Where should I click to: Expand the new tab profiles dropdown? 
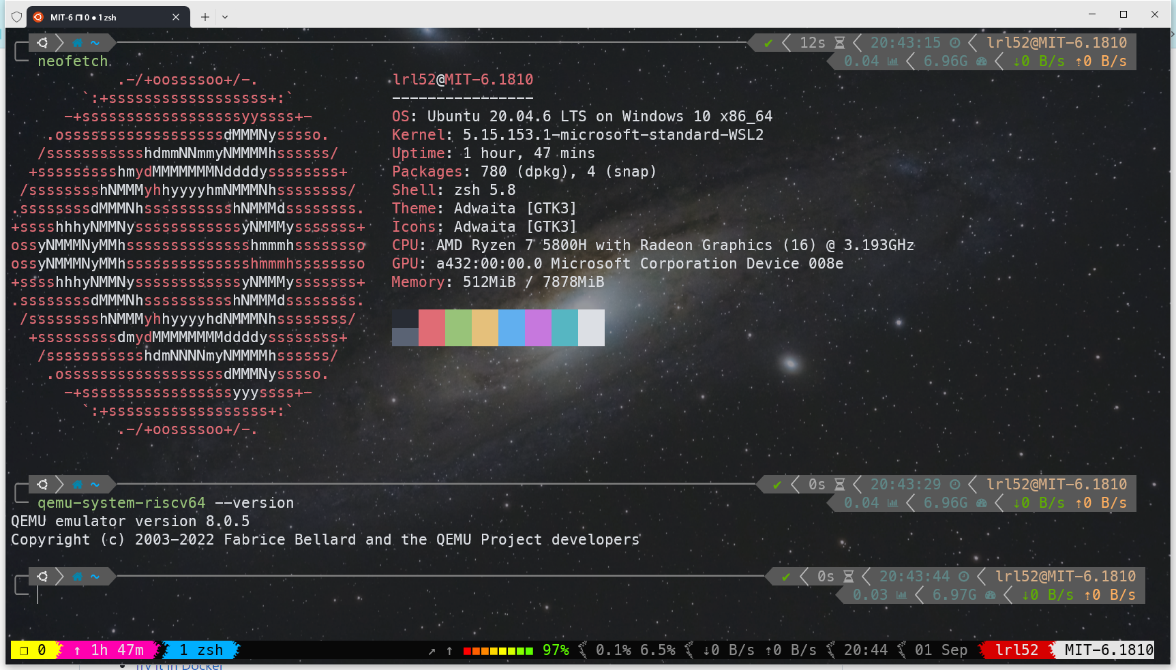(225, 17)
